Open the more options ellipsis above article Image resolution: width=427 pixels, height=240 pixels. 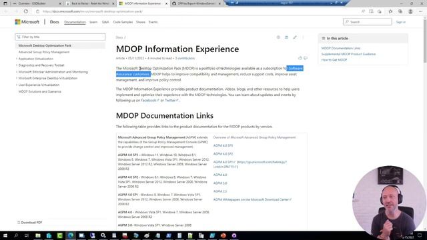pos(303,37)
